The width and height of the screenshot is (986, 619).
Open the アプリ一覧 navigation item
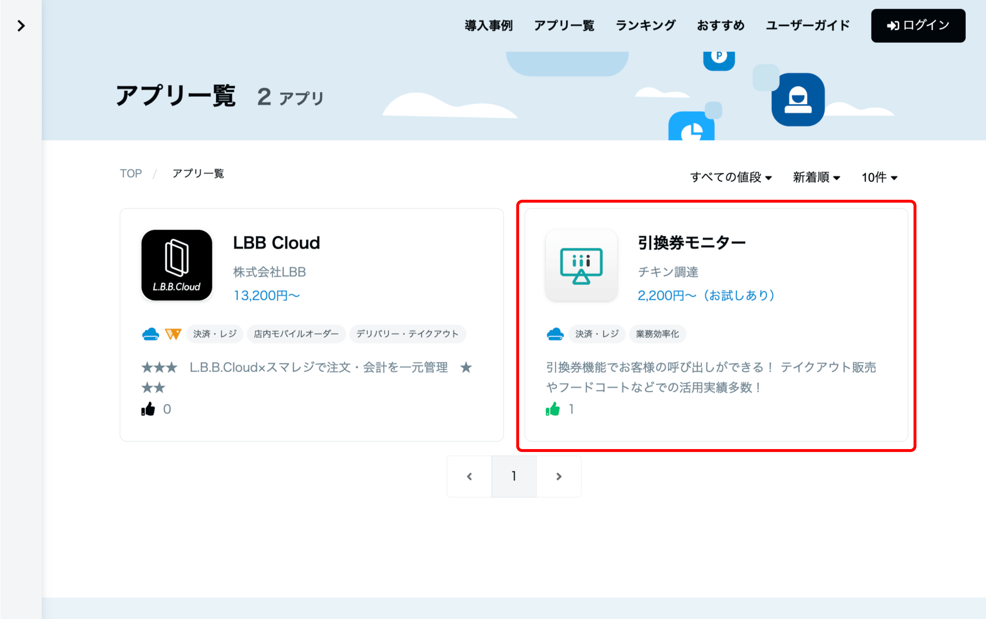(564, 26)
